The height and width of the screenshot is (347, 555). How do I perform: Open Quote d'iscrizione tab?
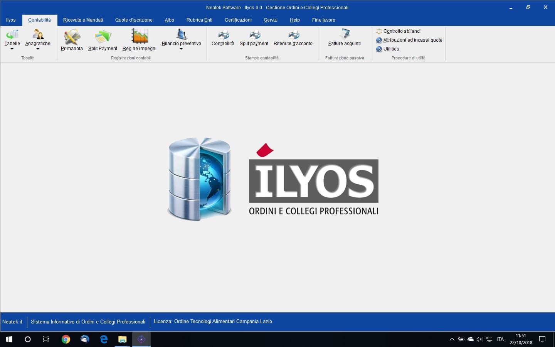(134, 20)
